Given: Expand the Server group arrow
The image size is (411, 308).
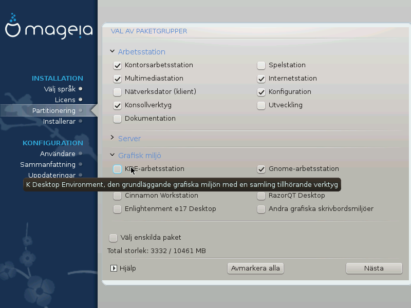Looking at the screenshot, I should (112, 138).
